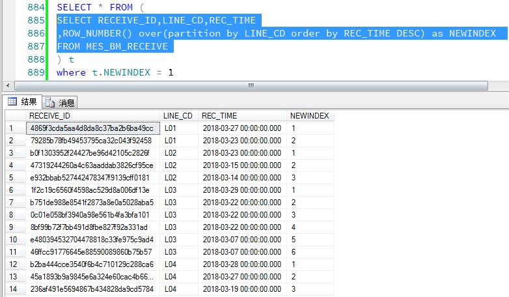Click LINE_CD L04 in row 13
Viewport: 509px width, 297px height.
click(178, 277)
